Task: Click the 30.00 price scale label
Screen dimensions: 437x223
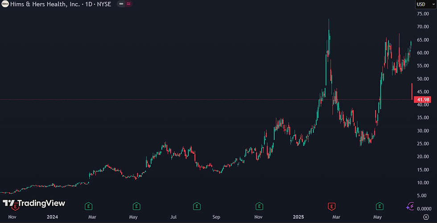Action: click(423, 131)
